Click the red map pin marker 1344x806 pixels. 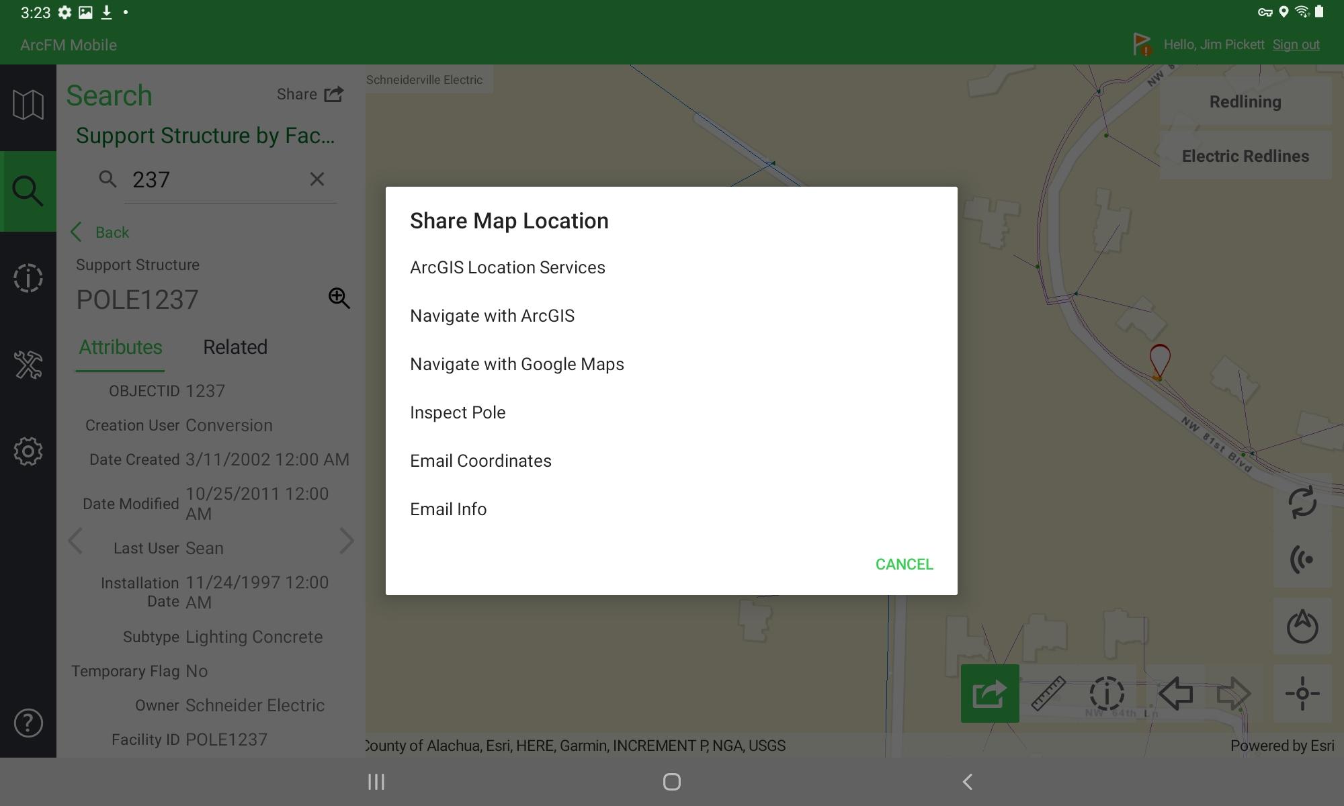tap(1160, 361)
